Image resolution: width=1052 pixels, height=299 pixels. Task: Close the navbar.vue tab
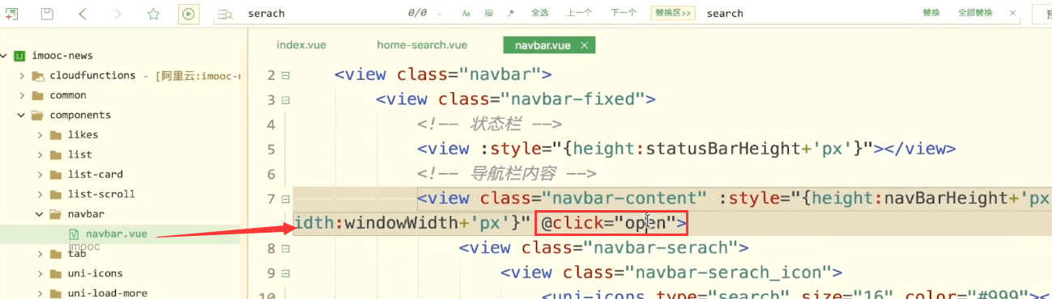click(x=584, y=45)
